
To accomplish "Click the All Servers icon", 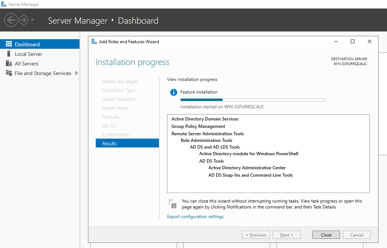I will tap(9, 64).
